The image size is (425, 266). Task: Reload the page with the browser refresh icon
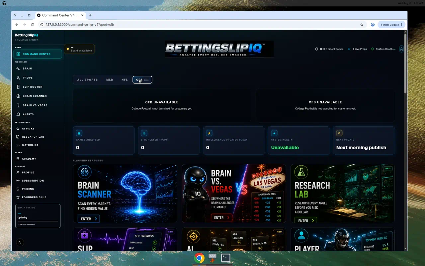coord(32,25)
